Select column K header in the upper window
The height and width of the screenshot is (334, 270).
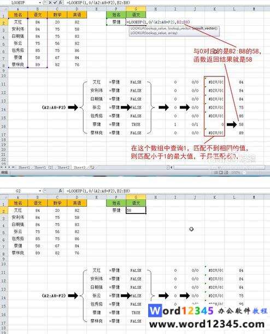[x=215, y=9]
